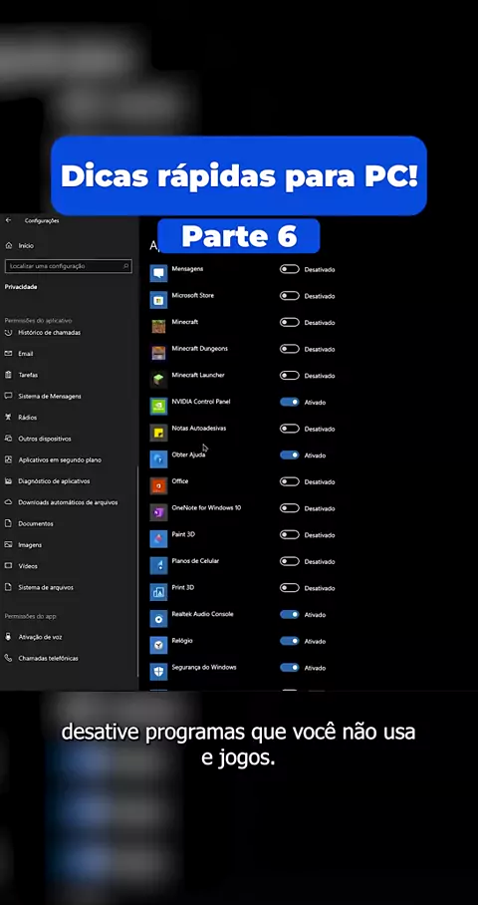Toggle Print 3D background switch
The width and height of the screenshot is (478, 905).
click(x=290, y=588)
